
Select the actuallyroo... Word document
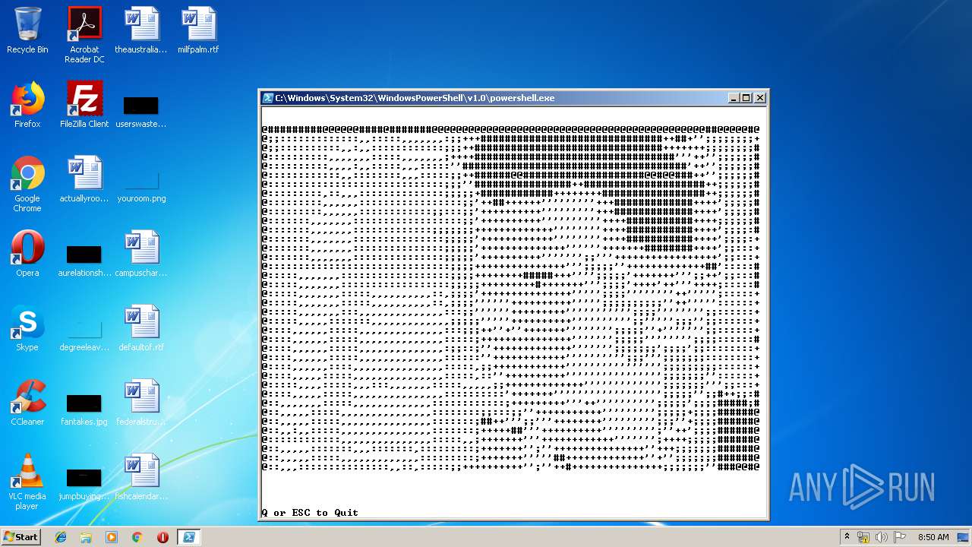point(84,179)
